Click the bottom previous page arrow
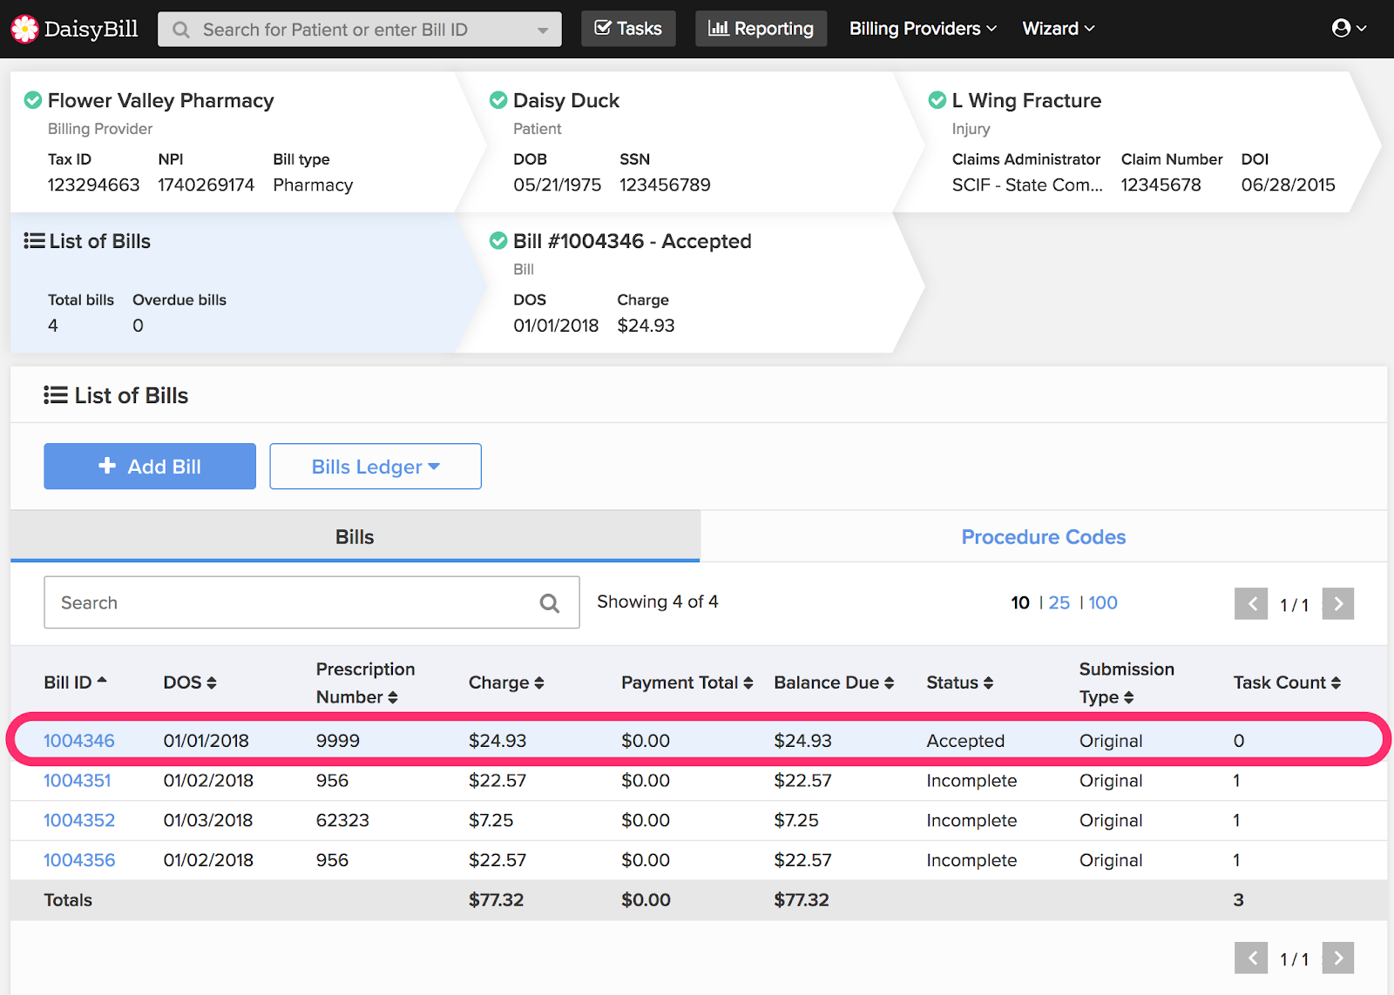The width and height of the screenshot is (1394, 995). pos(1251,958)
